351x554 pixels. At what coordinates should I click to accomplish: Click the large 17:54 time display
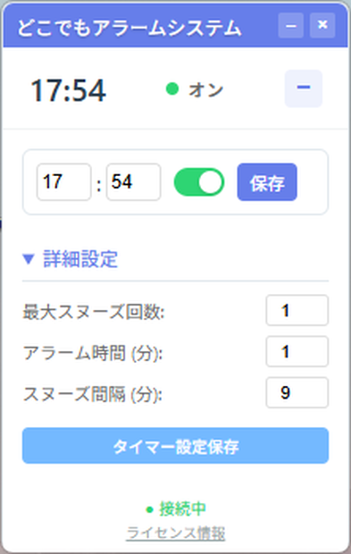point(69,90)
